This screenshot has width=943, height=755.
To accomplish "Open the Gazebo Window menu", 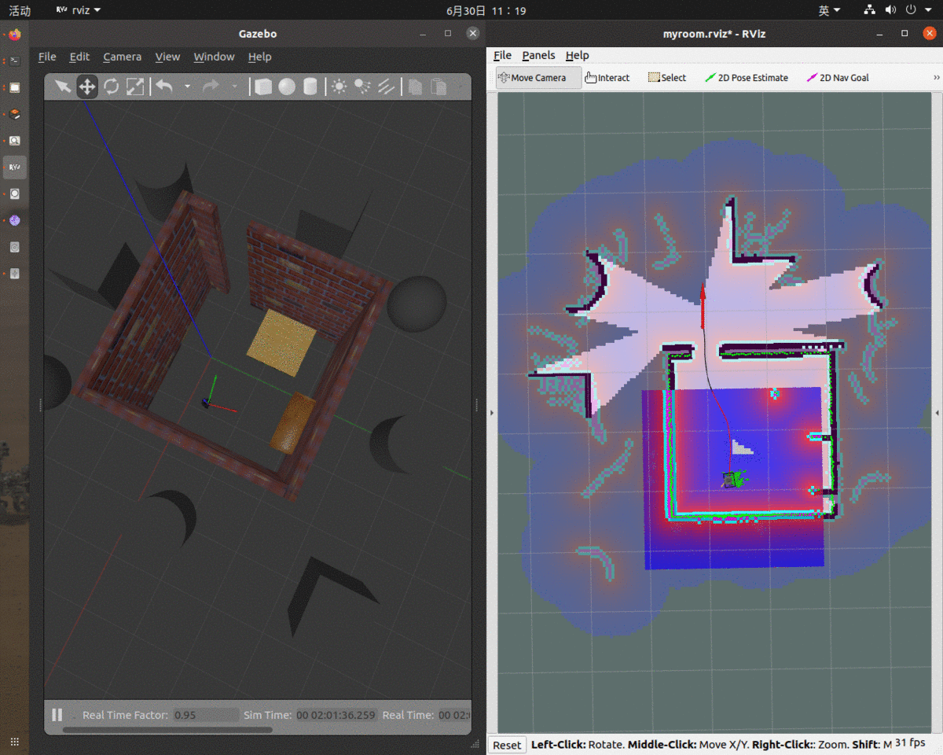I will (x=214, y=57).
